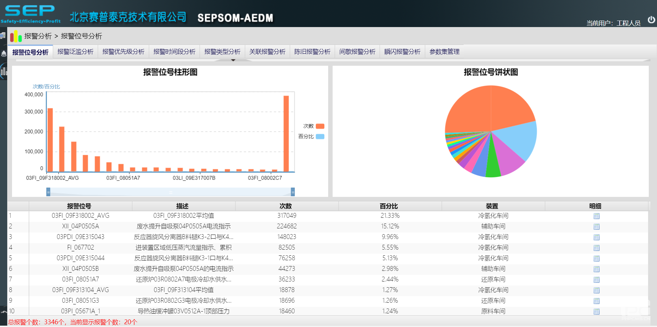The image size is (657, 327).
Task: Open 明细 detail icon for XII_04P0505A row
Action: [597, 226]
